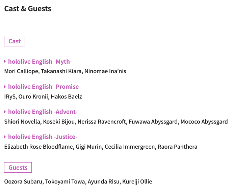This screenshot has width=232, height=193.
Task: Click the name Elizabeth Rose Bloodflame
Action: [x=38, y=147]
